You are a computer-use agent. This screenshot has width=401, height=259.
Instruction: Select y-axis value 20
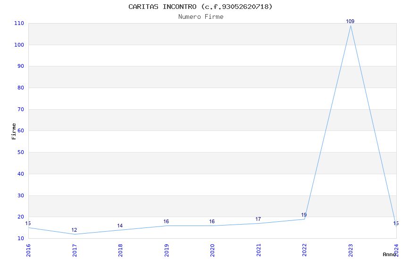(x=20, y=217)
